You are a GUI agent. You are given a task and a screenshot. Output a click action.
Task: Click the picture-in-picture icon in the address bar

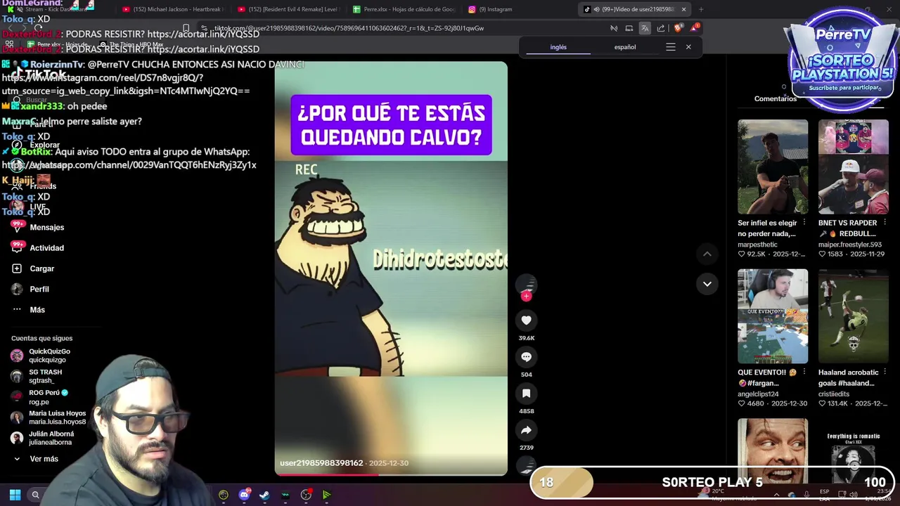click(629, 28)
